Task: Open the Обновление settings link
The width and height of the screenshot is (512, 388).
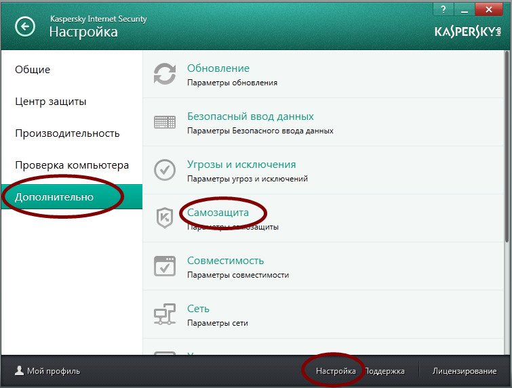Action: pos(218,68)
